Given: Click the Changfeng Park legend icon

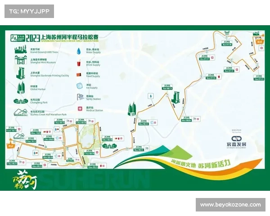Looking at the screenshot, I should (21, 100).
